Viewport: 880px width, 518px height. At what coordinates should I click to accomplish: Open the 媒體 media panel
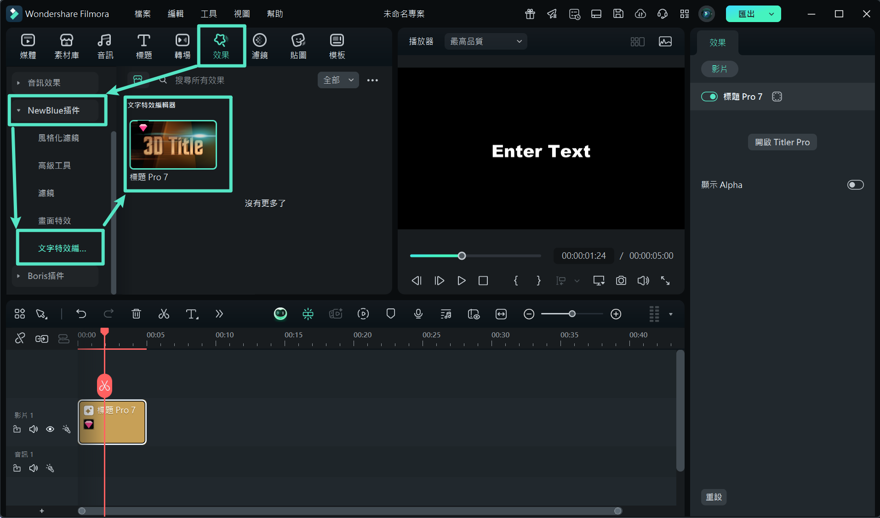click(x=28, y=46)
